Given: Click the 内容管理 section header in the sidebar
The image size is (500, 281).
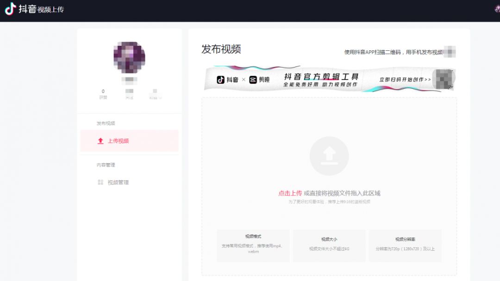Looking at the screenshot, I should pos(107,165).
